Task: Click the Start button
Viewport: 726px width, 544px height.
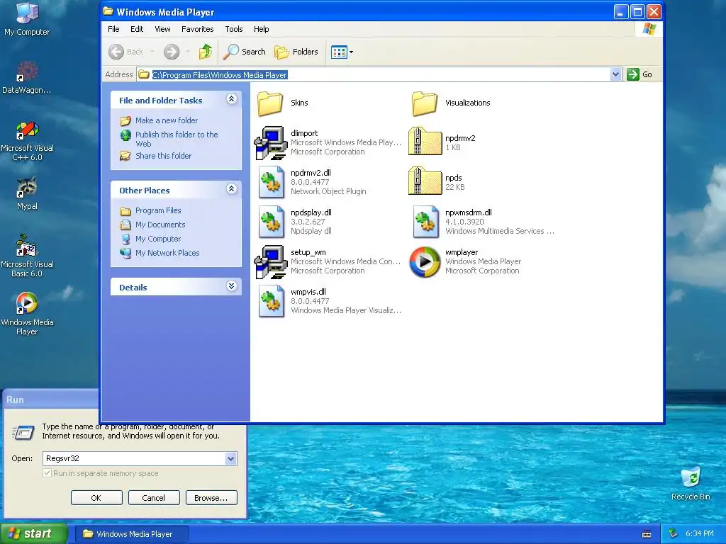Action: pyautogui.click(x=33, y=534)
